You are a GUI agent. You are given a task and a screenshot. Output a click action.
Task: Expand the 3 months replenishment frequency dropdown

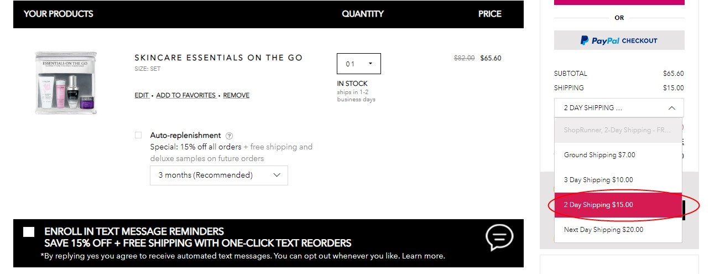tap(219, 175)
